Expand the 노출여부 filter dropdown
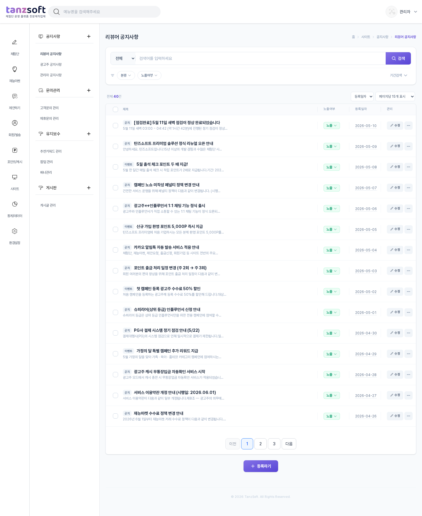This screenshot has width=422, height=516. coord(149,75)
